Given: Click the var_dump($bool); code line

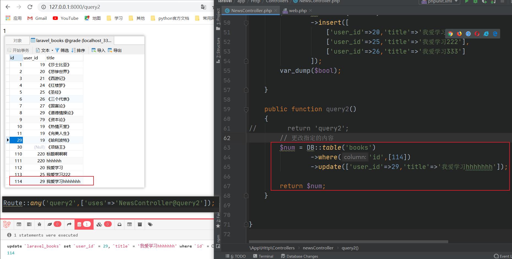Looking at the screenshot, I should 310,71.
